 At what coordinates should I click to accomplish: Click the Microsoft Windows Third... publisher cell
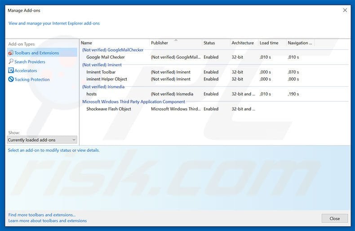coord(176,109)
